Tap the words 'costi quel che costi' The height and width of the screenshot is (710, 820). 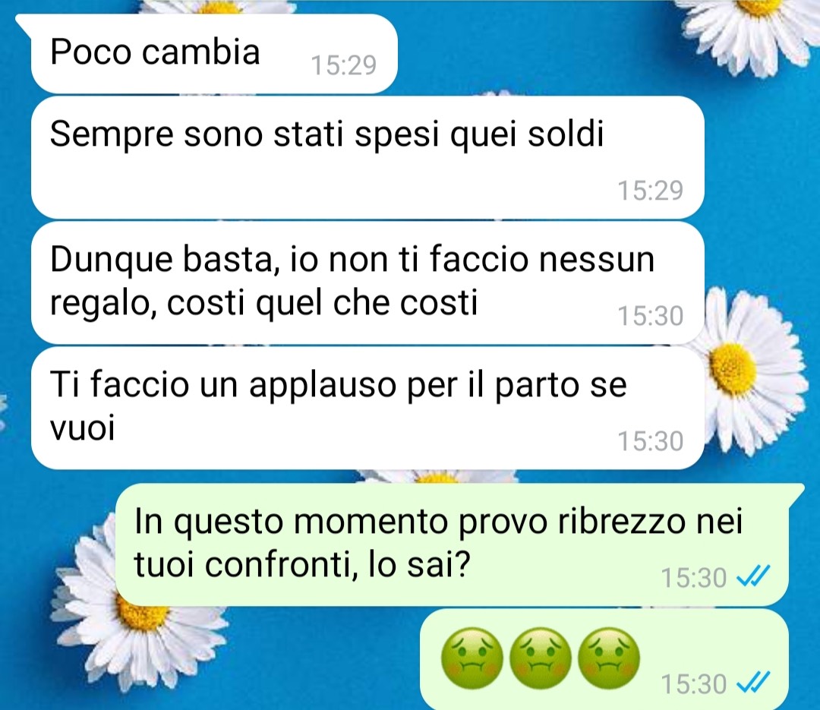click(322, 303)
